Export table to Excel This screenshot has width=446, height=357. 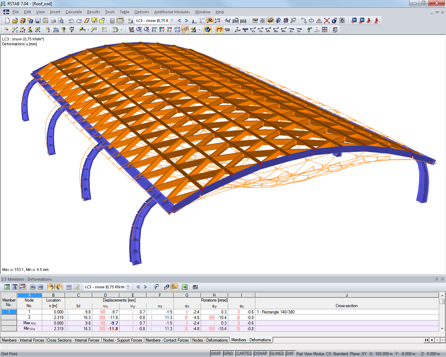(x=185, y=287)
